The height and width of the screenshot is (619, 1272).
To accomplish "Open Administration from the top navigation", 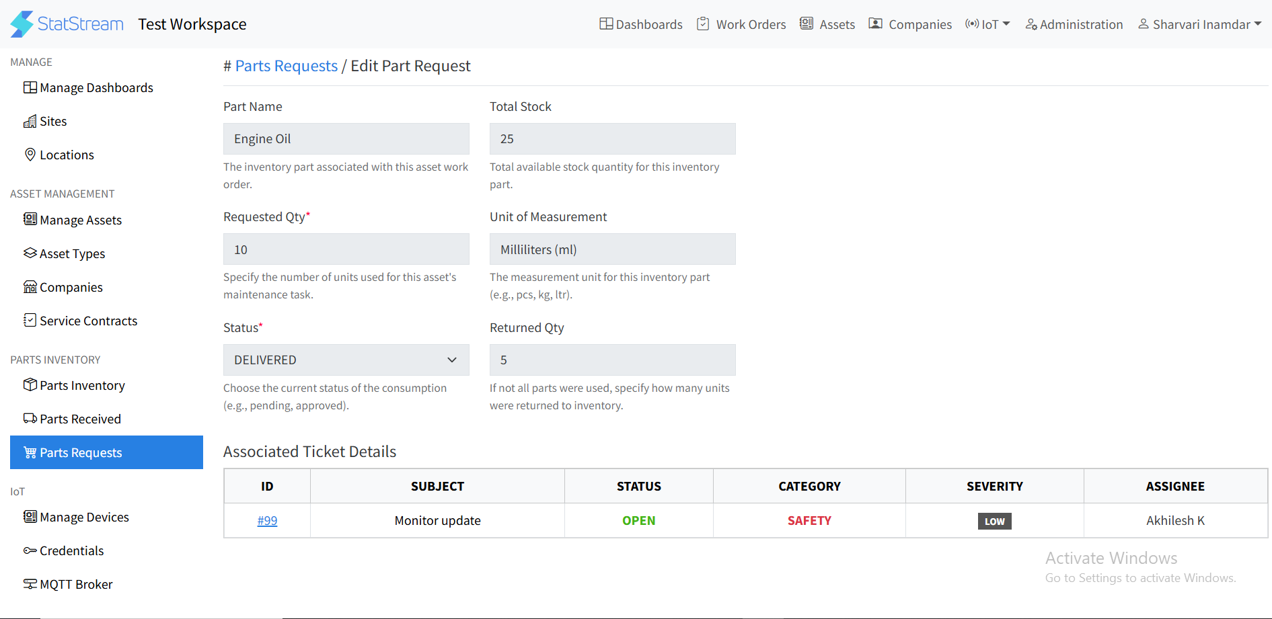I will pos(1074,24).
